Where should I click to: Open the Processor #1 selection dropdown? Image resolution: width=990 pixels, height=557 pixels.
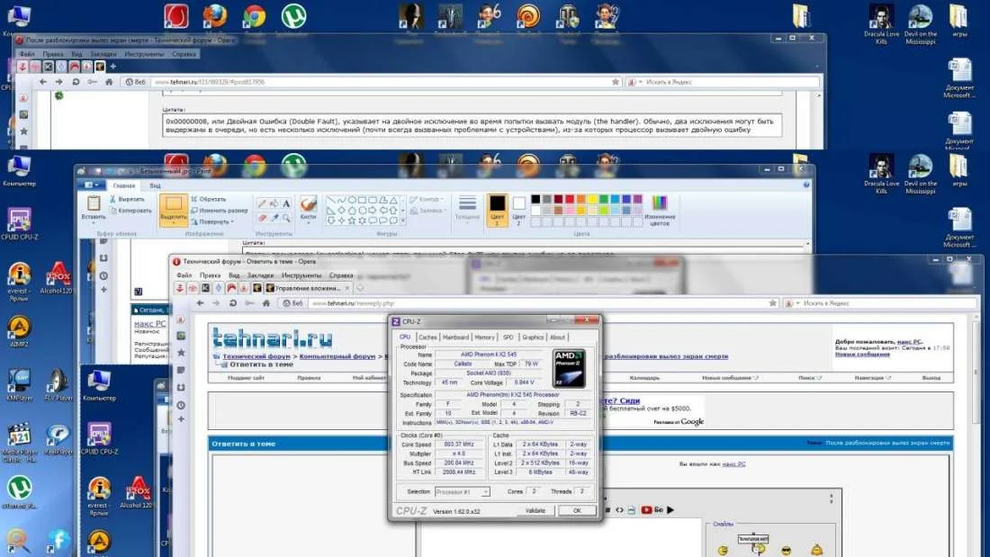[463, 491]
